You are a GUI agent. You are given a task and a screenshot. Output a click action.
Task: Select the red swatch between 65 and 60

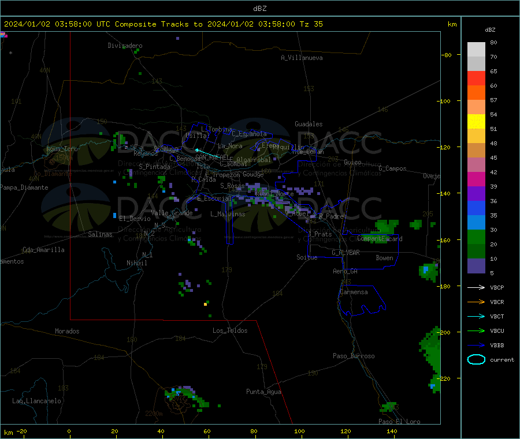tap(476, 78)
